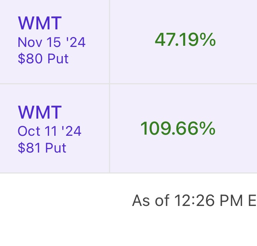Viewport: 257px width, 246px height.
Task: Open the WMT ticker in the Nov 15 row
Action: [x=39, y=23]
